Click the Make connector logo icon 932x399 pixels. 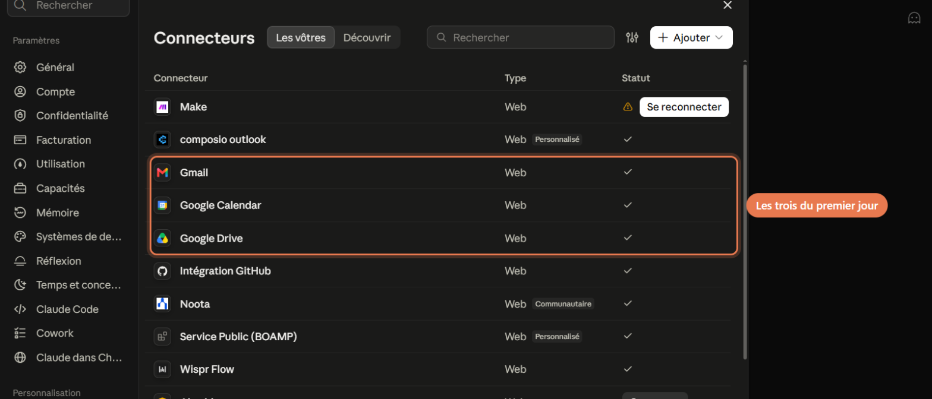[162, 107]
